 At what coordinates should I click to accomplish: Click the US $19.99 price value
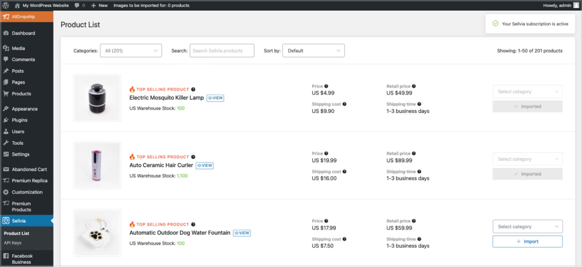pyautogui.click(x=324, y=161)
